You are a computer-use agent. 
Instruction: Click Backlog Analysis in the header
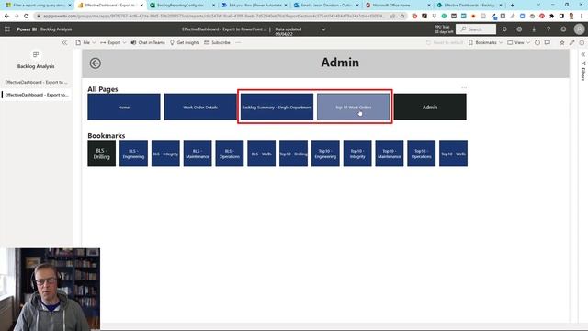(x=56, y=29)
